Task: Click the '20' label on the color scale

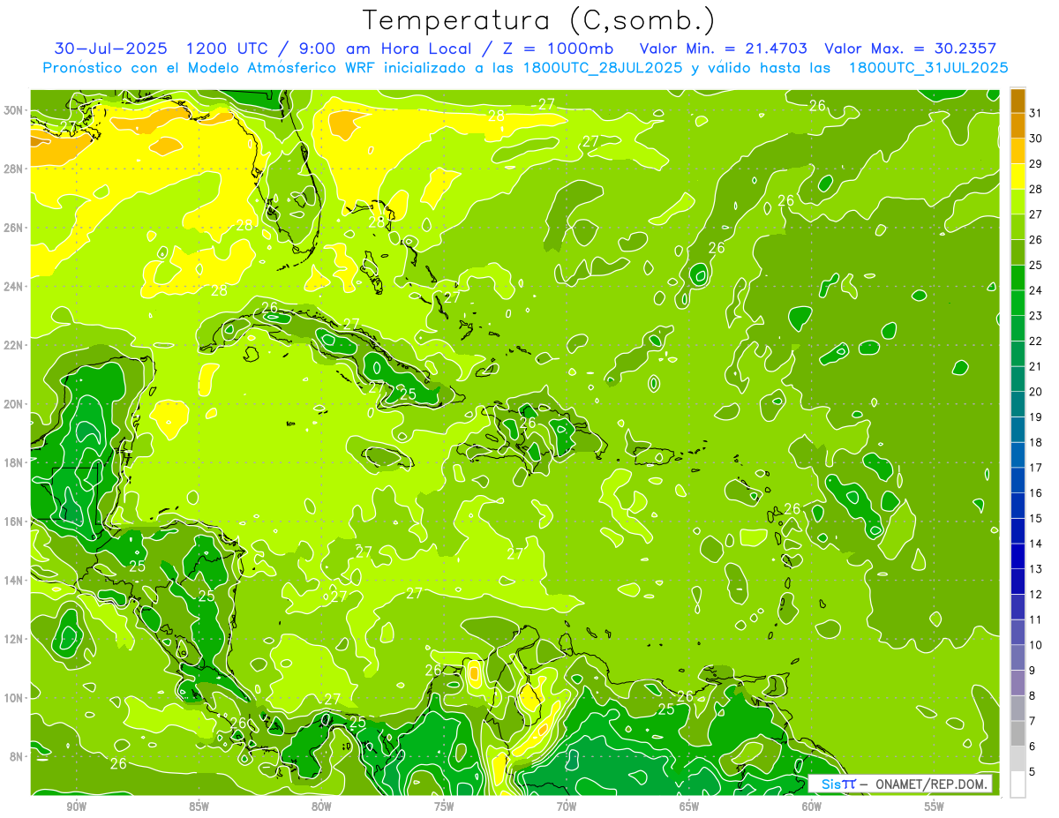Action: (1036, 392)
